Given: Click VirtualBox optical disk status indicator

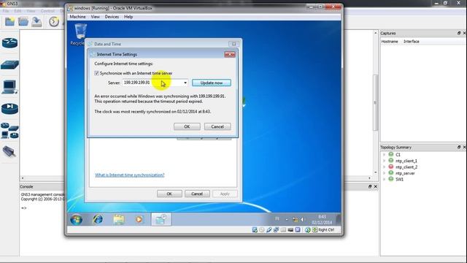Looking at the screenshot, I should click(x=262, y=229).
